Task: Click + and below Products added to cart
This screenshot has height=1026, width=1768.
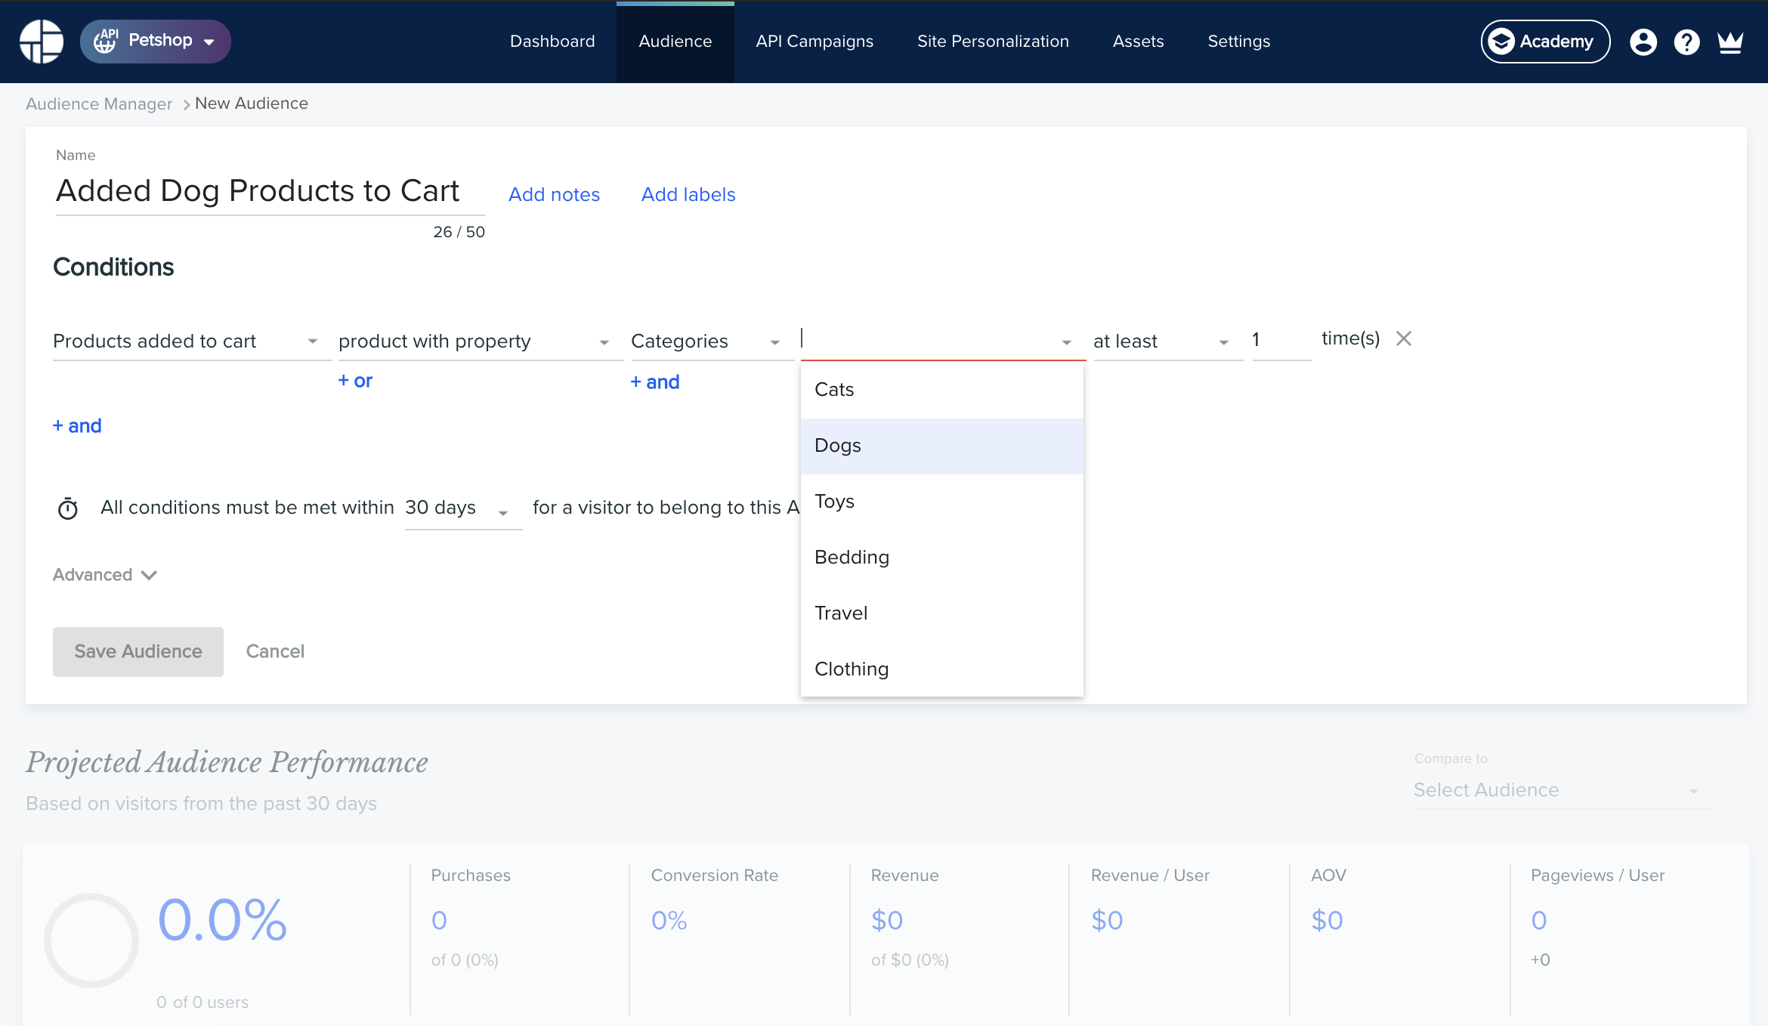Action: [x=77, y=426]
